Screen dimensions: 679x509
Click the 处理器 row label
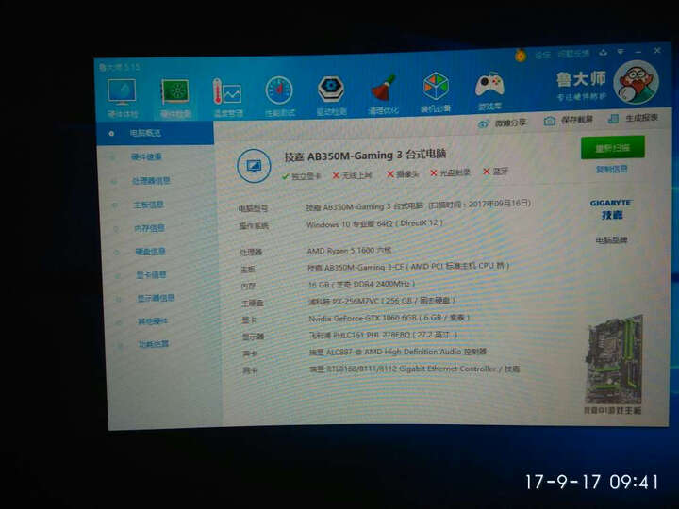(x=251, y=252)
